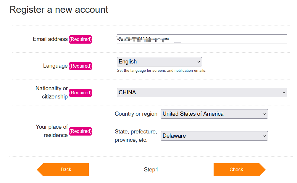Click the 'Nationality or citizenship' label

coord(52,93)
